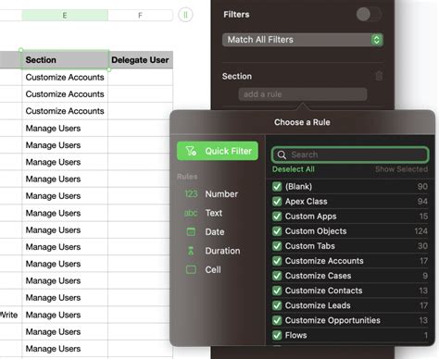
Task: Uncheck the Customize Opportunities checkbox
Action: pos(277,320)
